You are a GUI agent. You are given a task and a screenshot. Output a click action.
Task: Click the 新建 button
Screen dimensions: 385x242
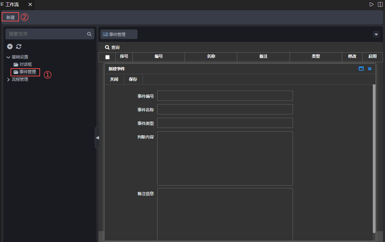point(11,17)
